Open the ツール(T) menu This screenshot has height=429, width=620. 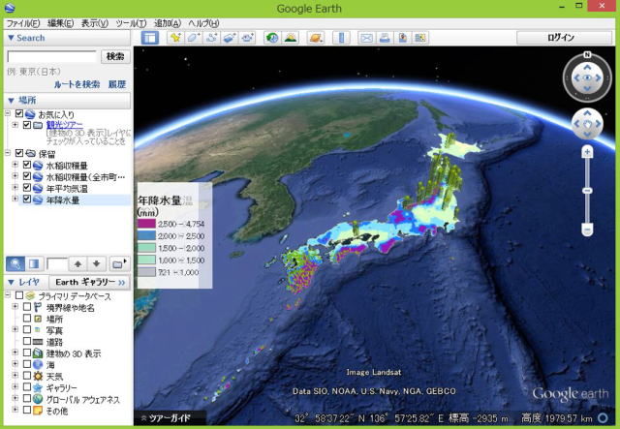click(x=130, y=22)
